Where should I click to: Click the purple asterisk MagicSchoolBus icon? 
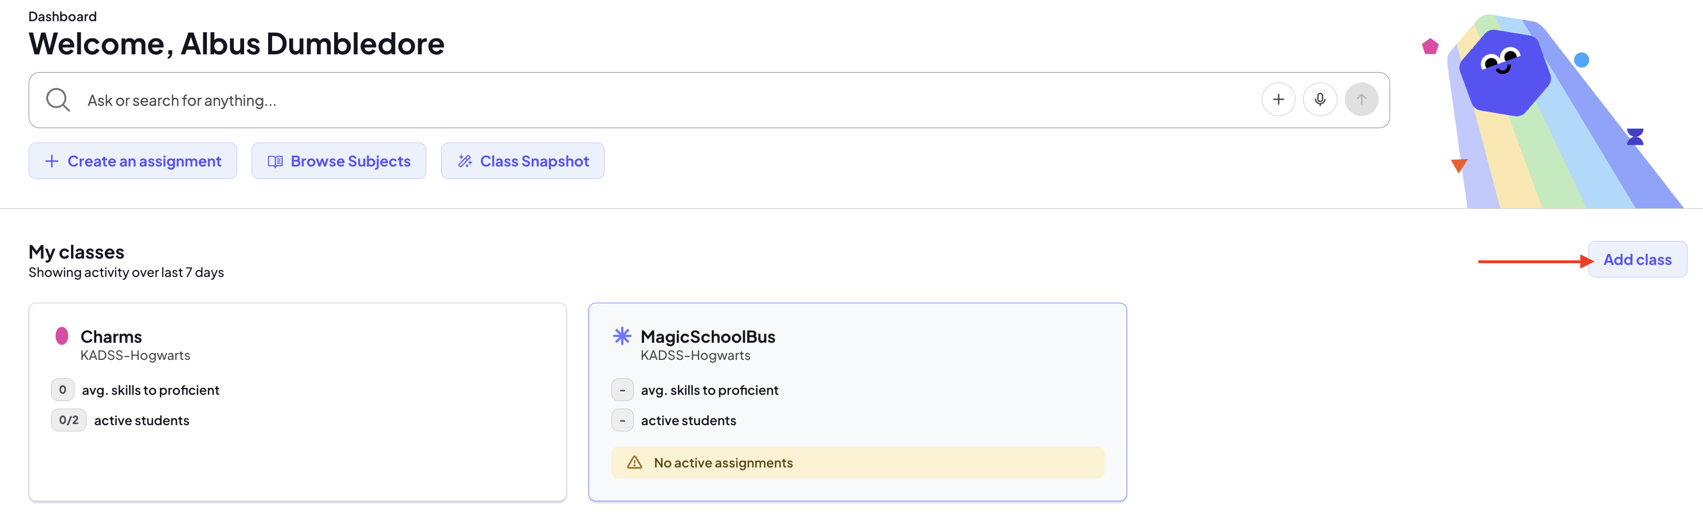pos(622,336)
